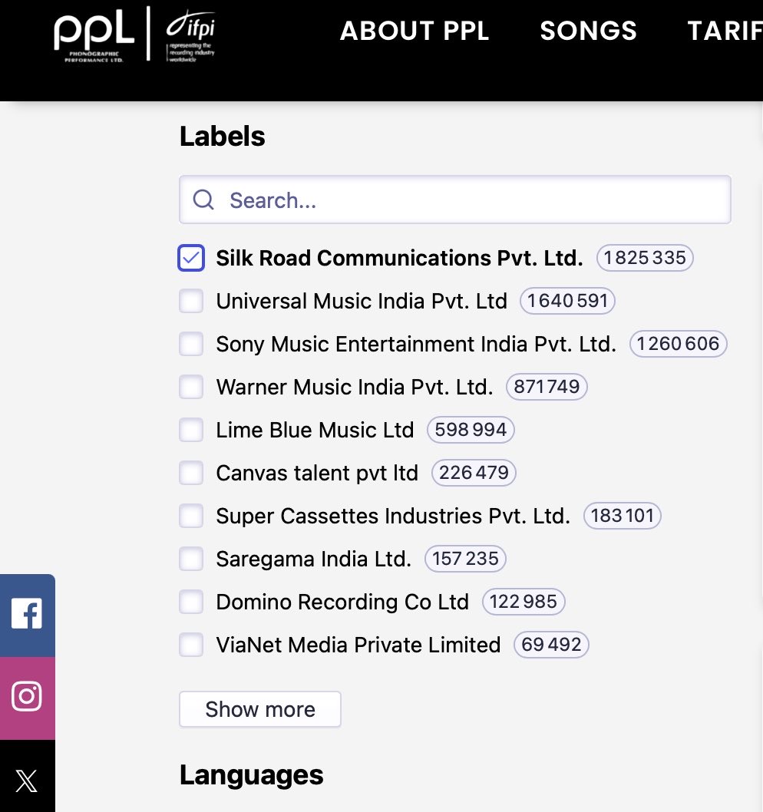Image resolution: width=763 pixels, height=812 pixels.
Task: Click the Silk Road Communications Pvt. Ltd. label text
Action: (399, 258)
